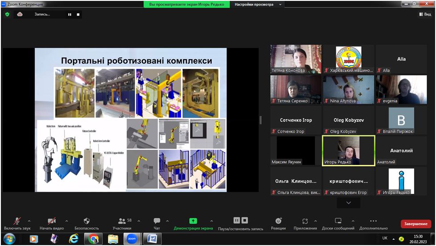Open the Чат chat panel

(157, 224)
